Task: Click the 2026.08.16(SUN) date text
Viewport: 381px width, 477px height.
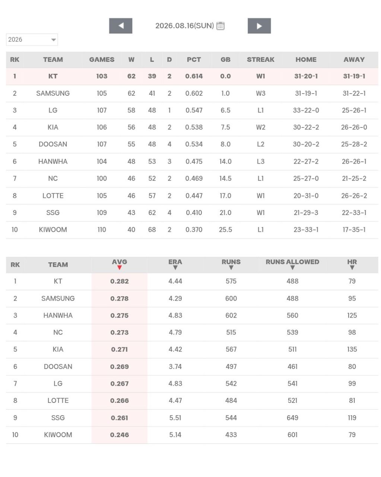Action: click(185, 26)
